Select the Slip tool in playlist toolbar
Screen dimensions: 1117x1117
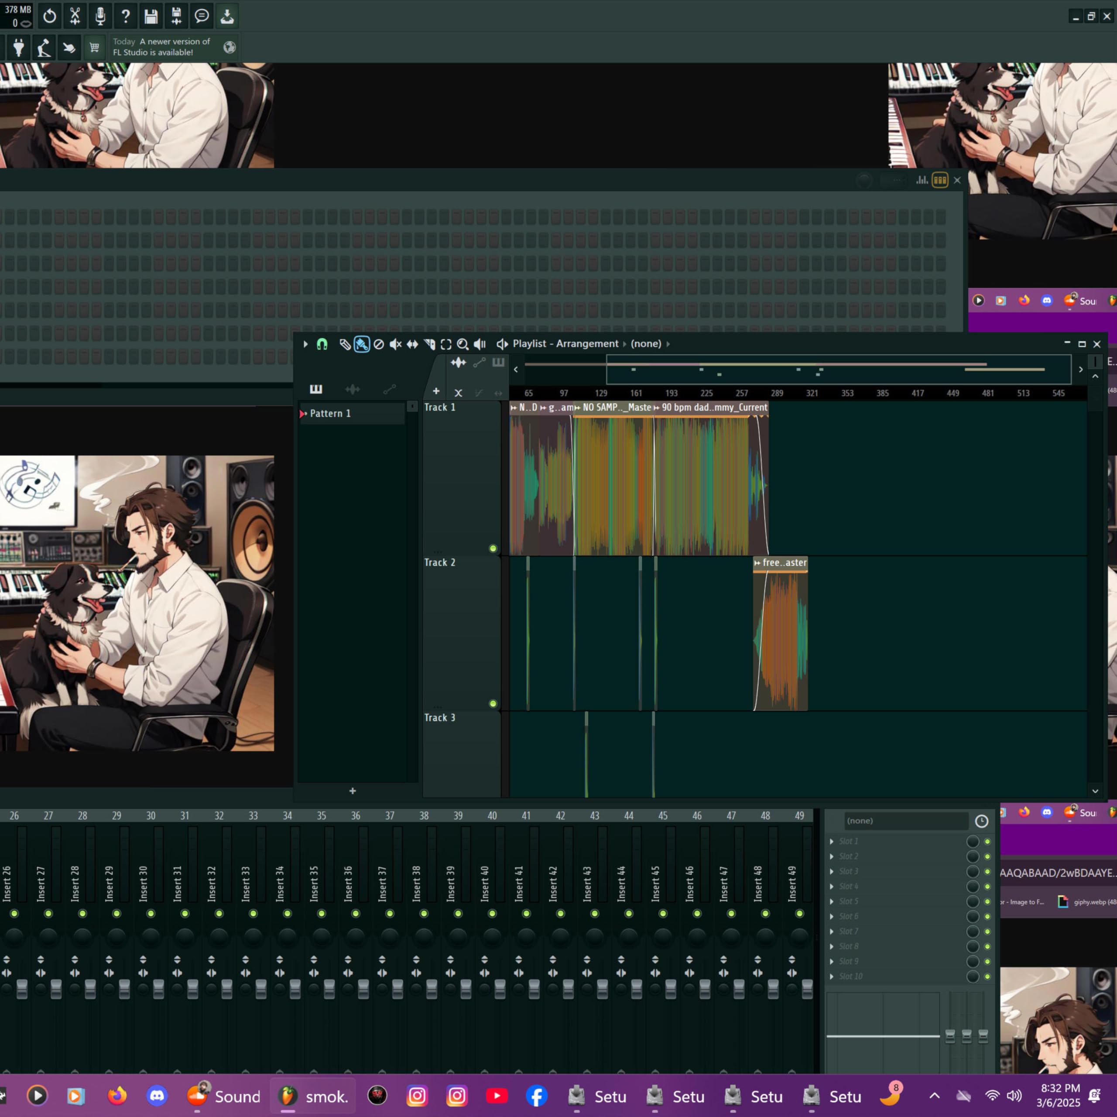tap(412, 344)
